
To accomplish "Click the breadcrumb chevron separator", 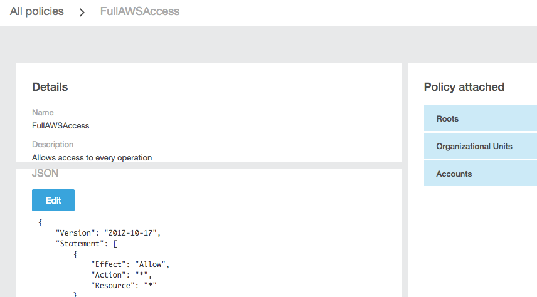I will (82, 12).
